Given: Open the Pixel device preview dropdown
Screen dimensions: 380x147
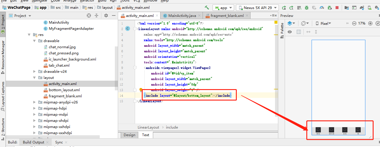Looking at the screenshot, I should [323, 23].
